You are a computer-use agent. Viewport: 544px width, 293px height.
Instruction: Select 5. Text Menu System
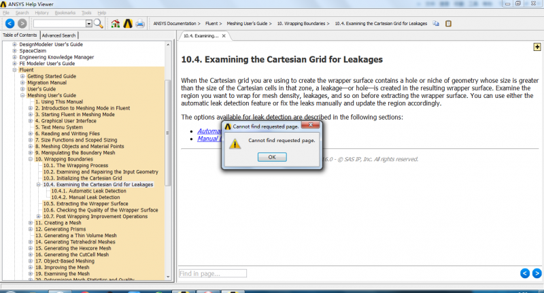pyautogui.click(x=59, y=127)
